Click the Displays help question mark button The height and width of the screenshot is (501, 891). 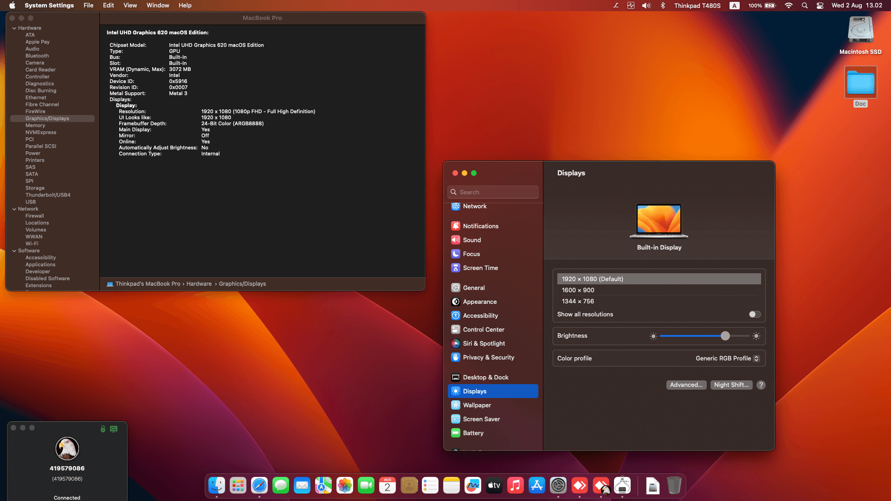tap(761, 385)
